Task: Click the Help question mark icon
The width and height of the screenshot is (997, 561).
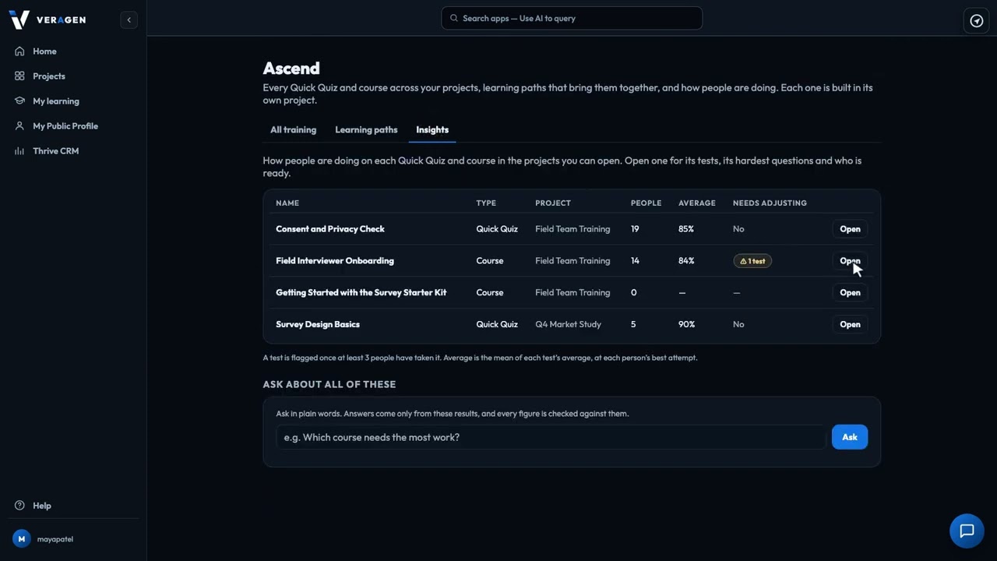Action: coord(19,506)
